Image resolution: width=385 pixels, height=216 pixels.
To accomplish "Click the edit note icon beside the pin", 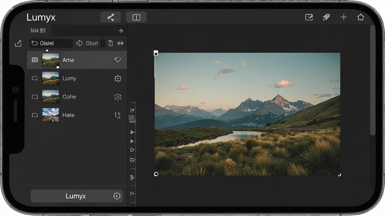I will [x=309, y=17].
